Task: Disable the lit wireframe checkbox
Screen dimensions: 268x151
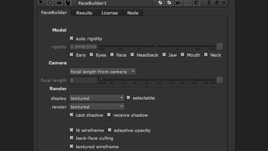Action: click(x=71, y=130)
